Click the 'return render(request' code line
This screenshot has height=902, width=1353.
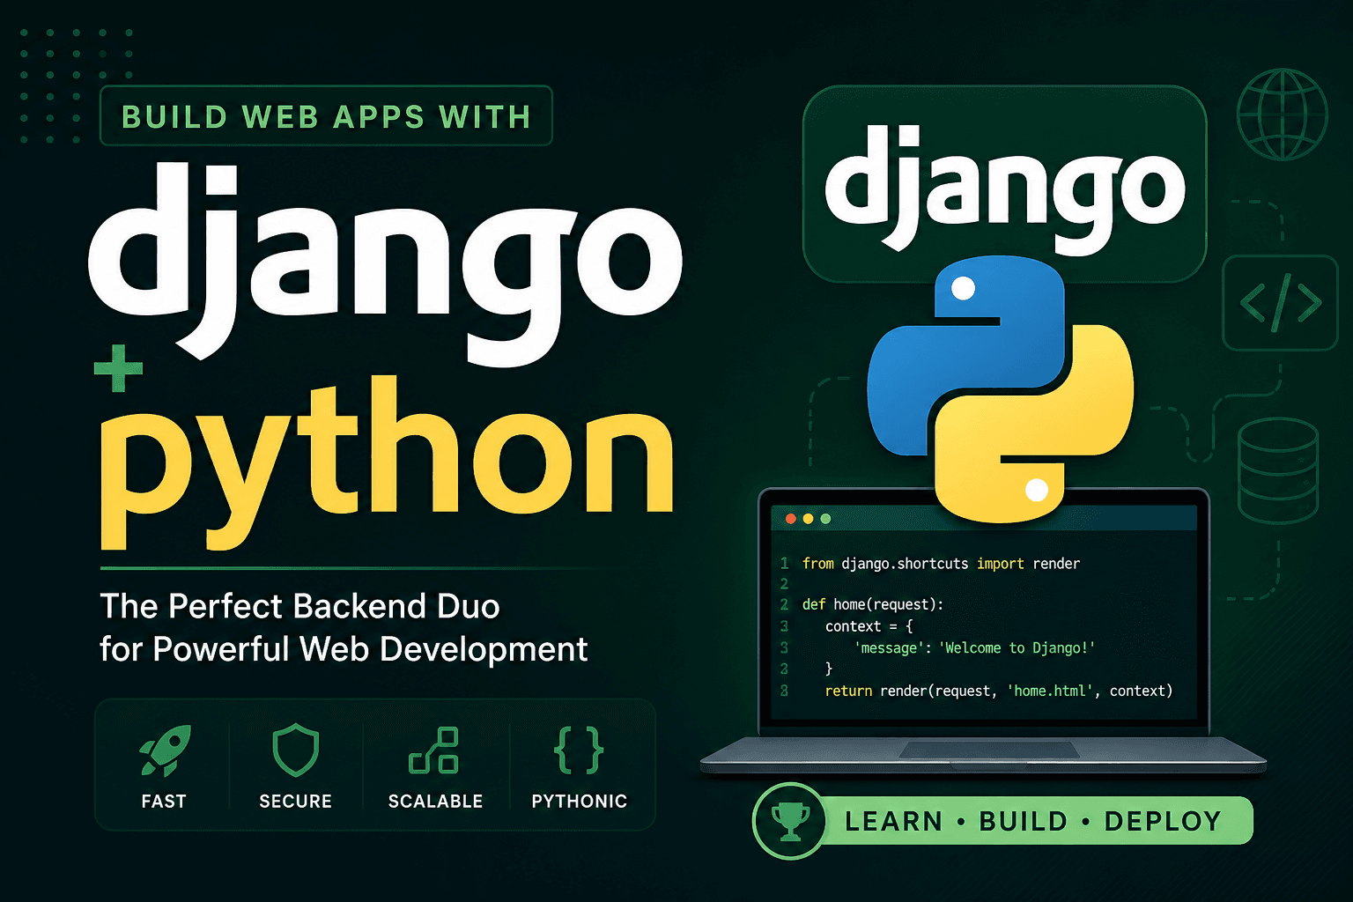click(999, 691)
